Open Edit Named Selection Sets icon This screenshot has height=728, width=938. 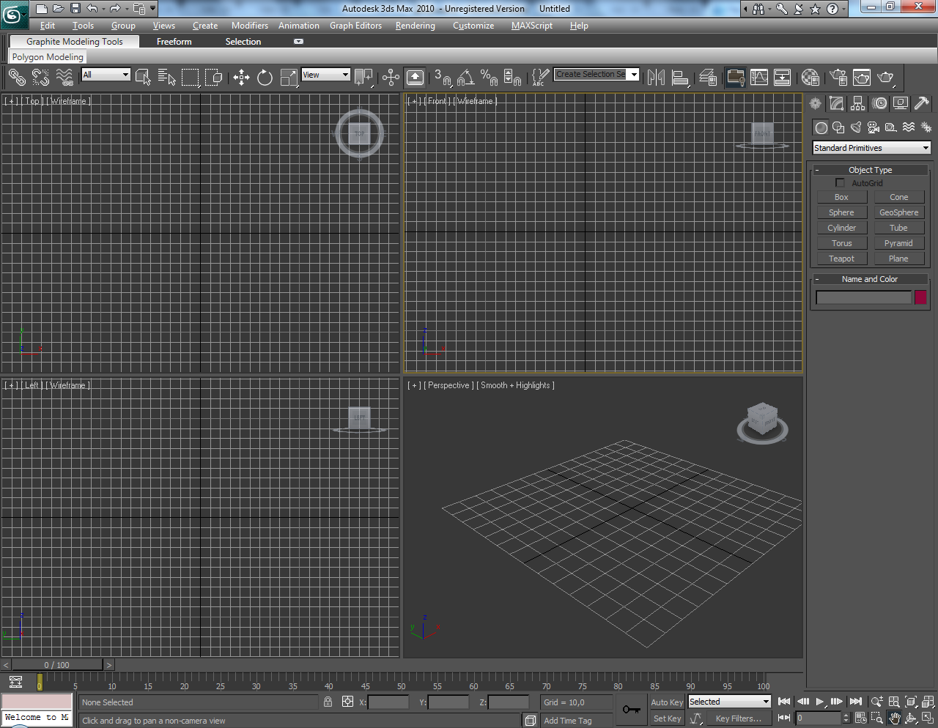coord(540,77)
